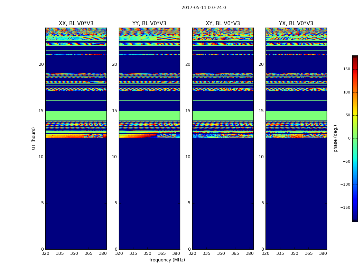
Task: Click the red-orange stripe in XX panel
Action: pos(64,136)
